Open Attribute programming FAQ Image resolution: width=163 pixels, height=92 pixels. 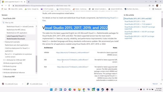pos(12,63)
